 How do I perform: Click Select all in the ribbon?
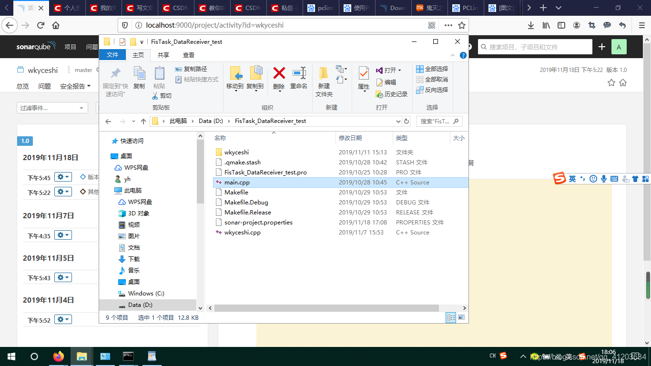tap(432, 69)
